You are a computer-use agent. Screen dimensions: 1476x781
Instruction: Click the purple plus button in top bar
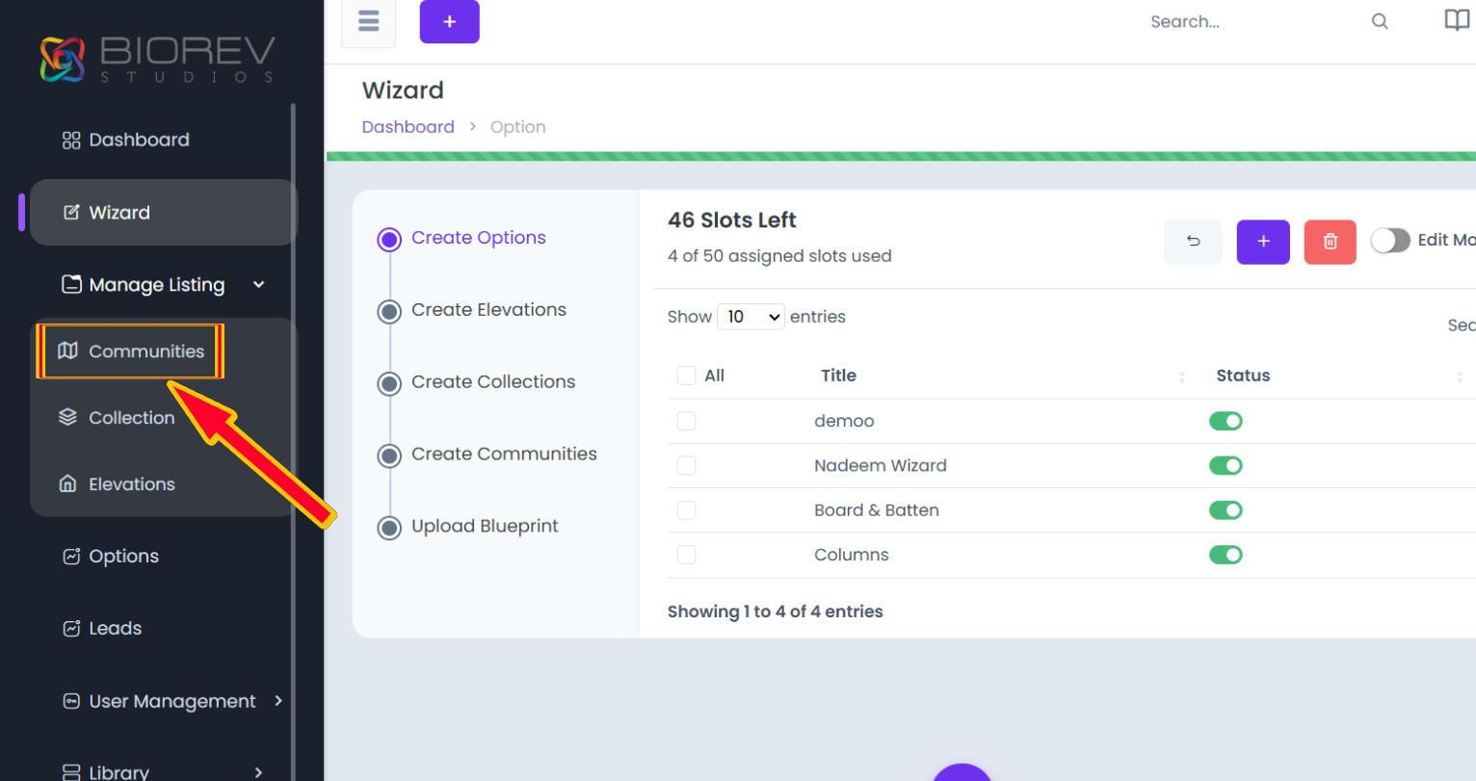pos(449,21)
